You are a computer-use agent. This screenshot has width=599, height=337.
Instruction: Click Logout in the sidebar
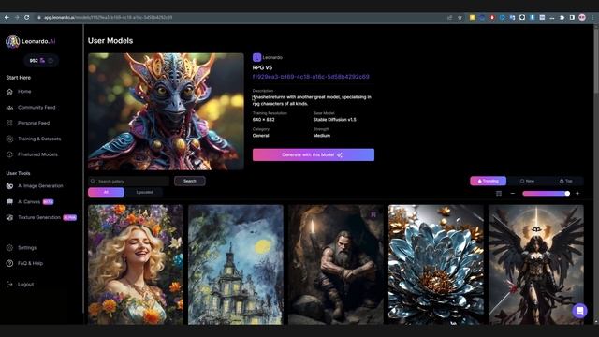click(x=25, y=285)
